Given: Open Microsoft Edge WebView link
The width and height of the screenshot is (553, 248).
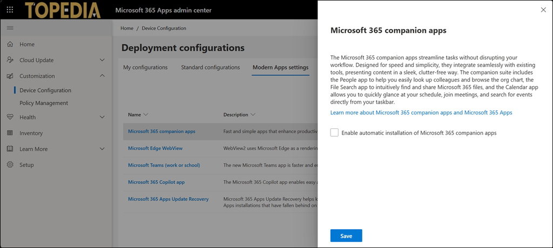Looking at the screenshot, I should coord(155,148).
